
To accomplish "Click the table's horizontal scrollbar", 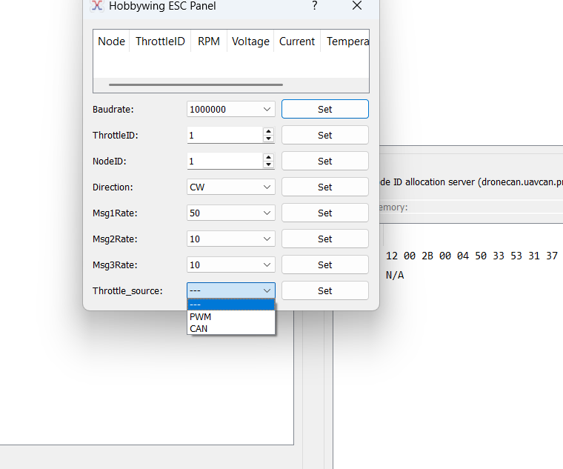I will [196, 84].
